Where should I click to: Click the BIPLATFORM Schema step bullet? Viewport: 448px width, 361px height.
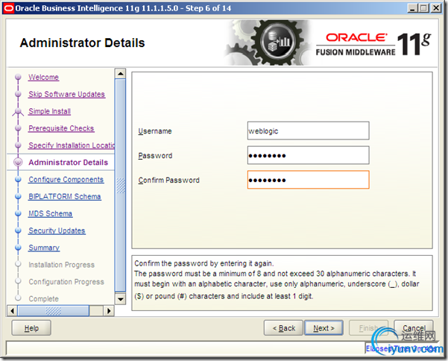point(18,196)
